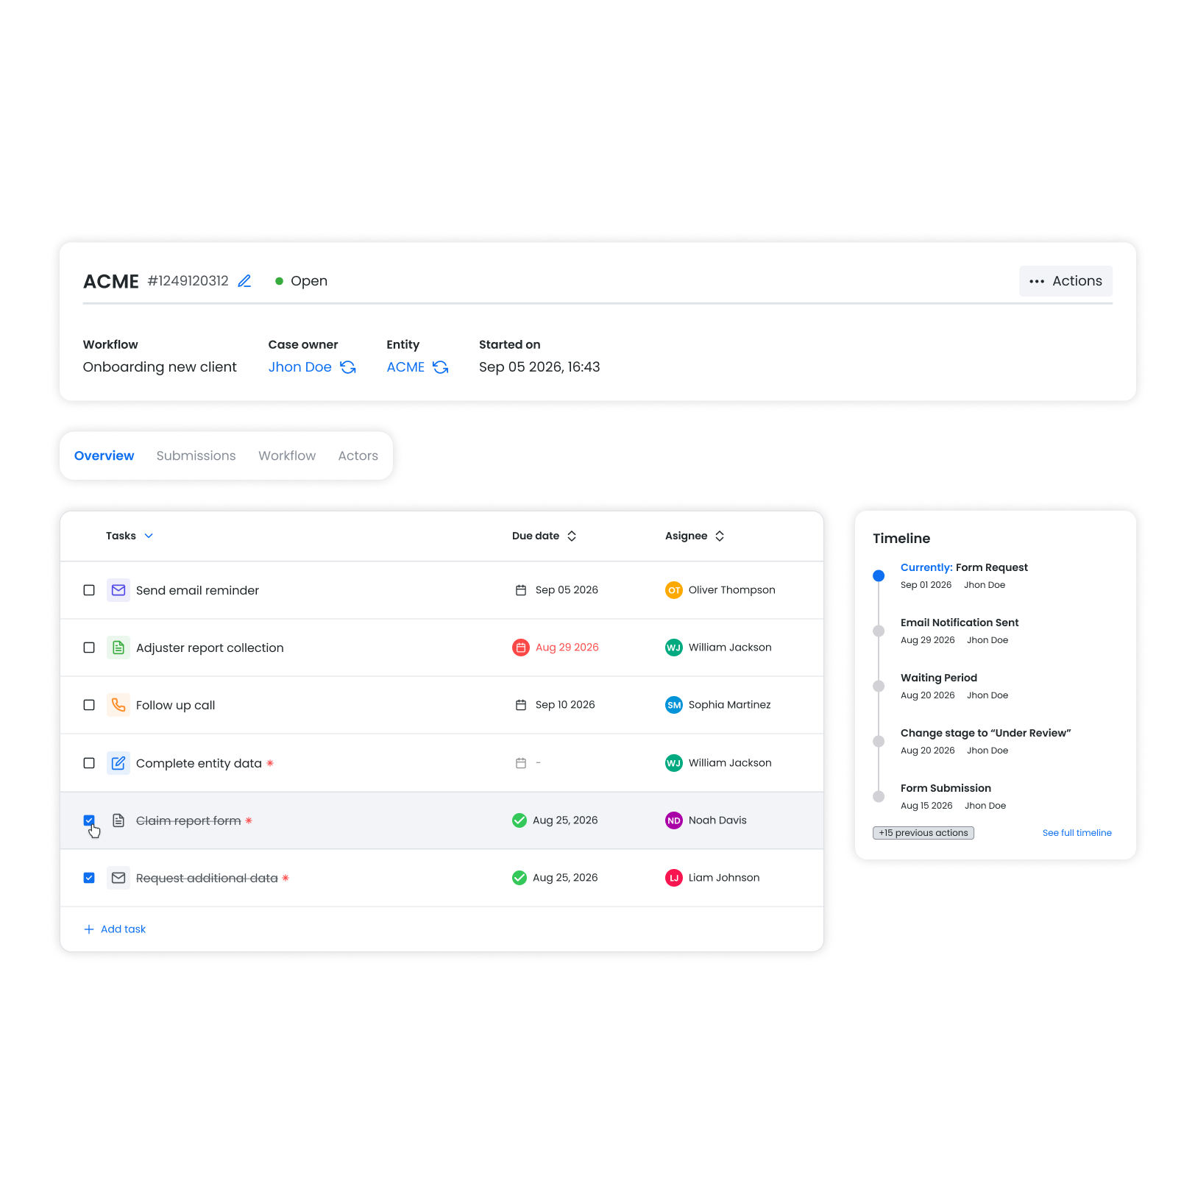
Task: Expand the +15 previous actions badge
Action: pyautogui.click(x=923, y=833)
